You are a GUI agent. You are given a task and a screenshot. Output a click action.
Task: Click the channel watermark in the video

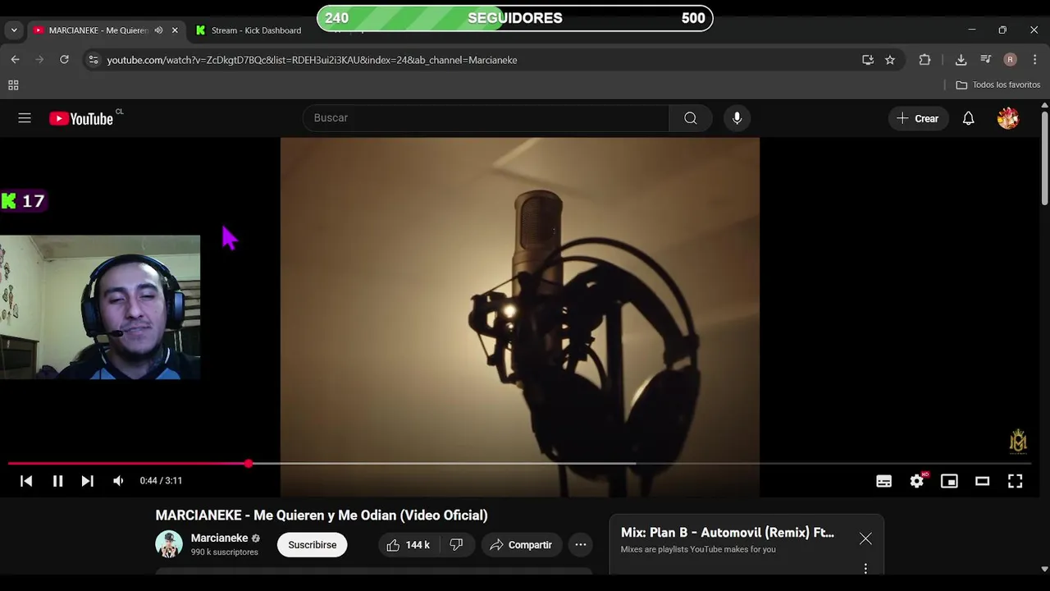pos(1018,441)
